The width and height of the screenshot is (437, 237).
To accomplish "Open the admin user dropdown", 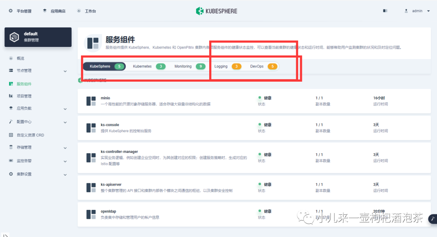I will (x=417, y=11).
